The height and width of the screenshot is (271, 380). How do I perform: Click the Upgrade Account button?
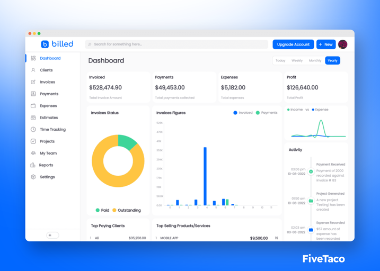tap(293, 44)
